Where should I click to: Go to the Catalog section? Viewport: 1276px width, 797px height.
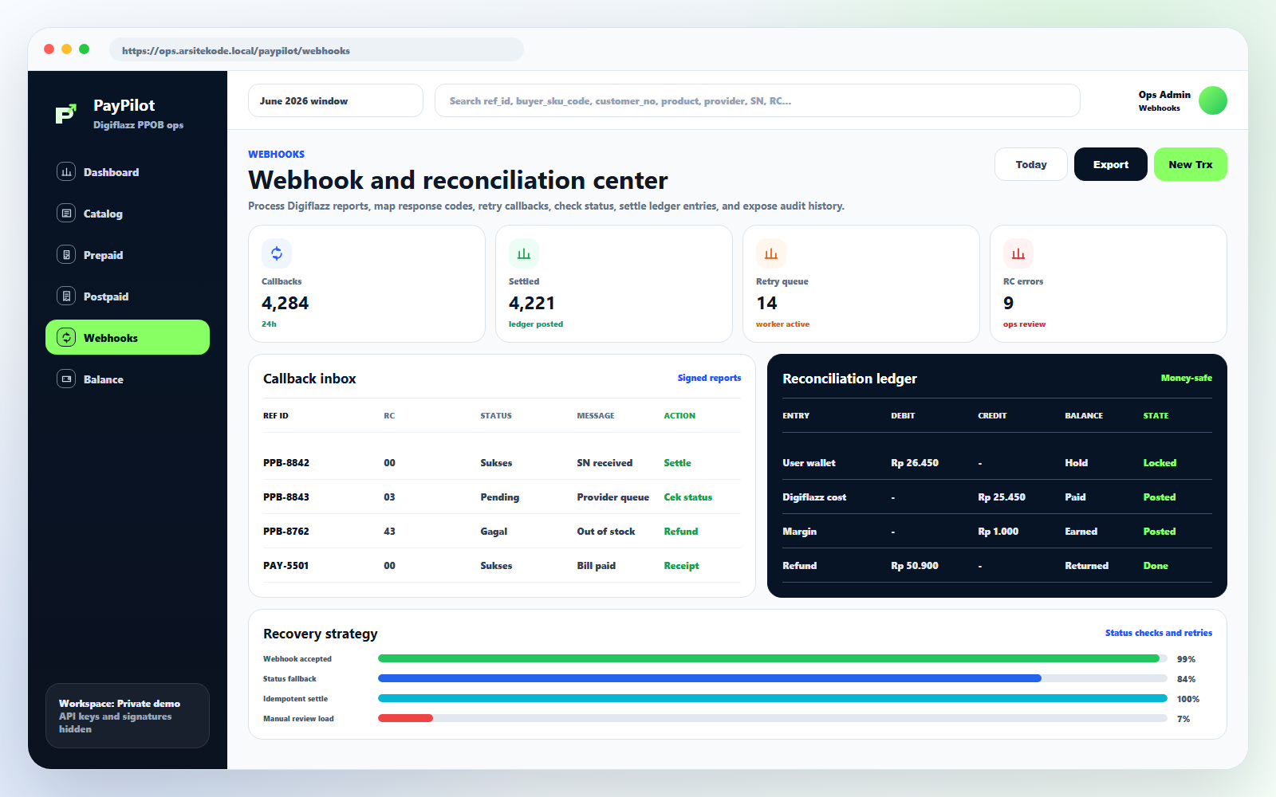click(128, 213)
